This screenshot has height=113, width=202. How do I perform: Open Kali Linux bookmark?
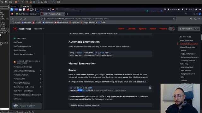(x=16, y=23)
